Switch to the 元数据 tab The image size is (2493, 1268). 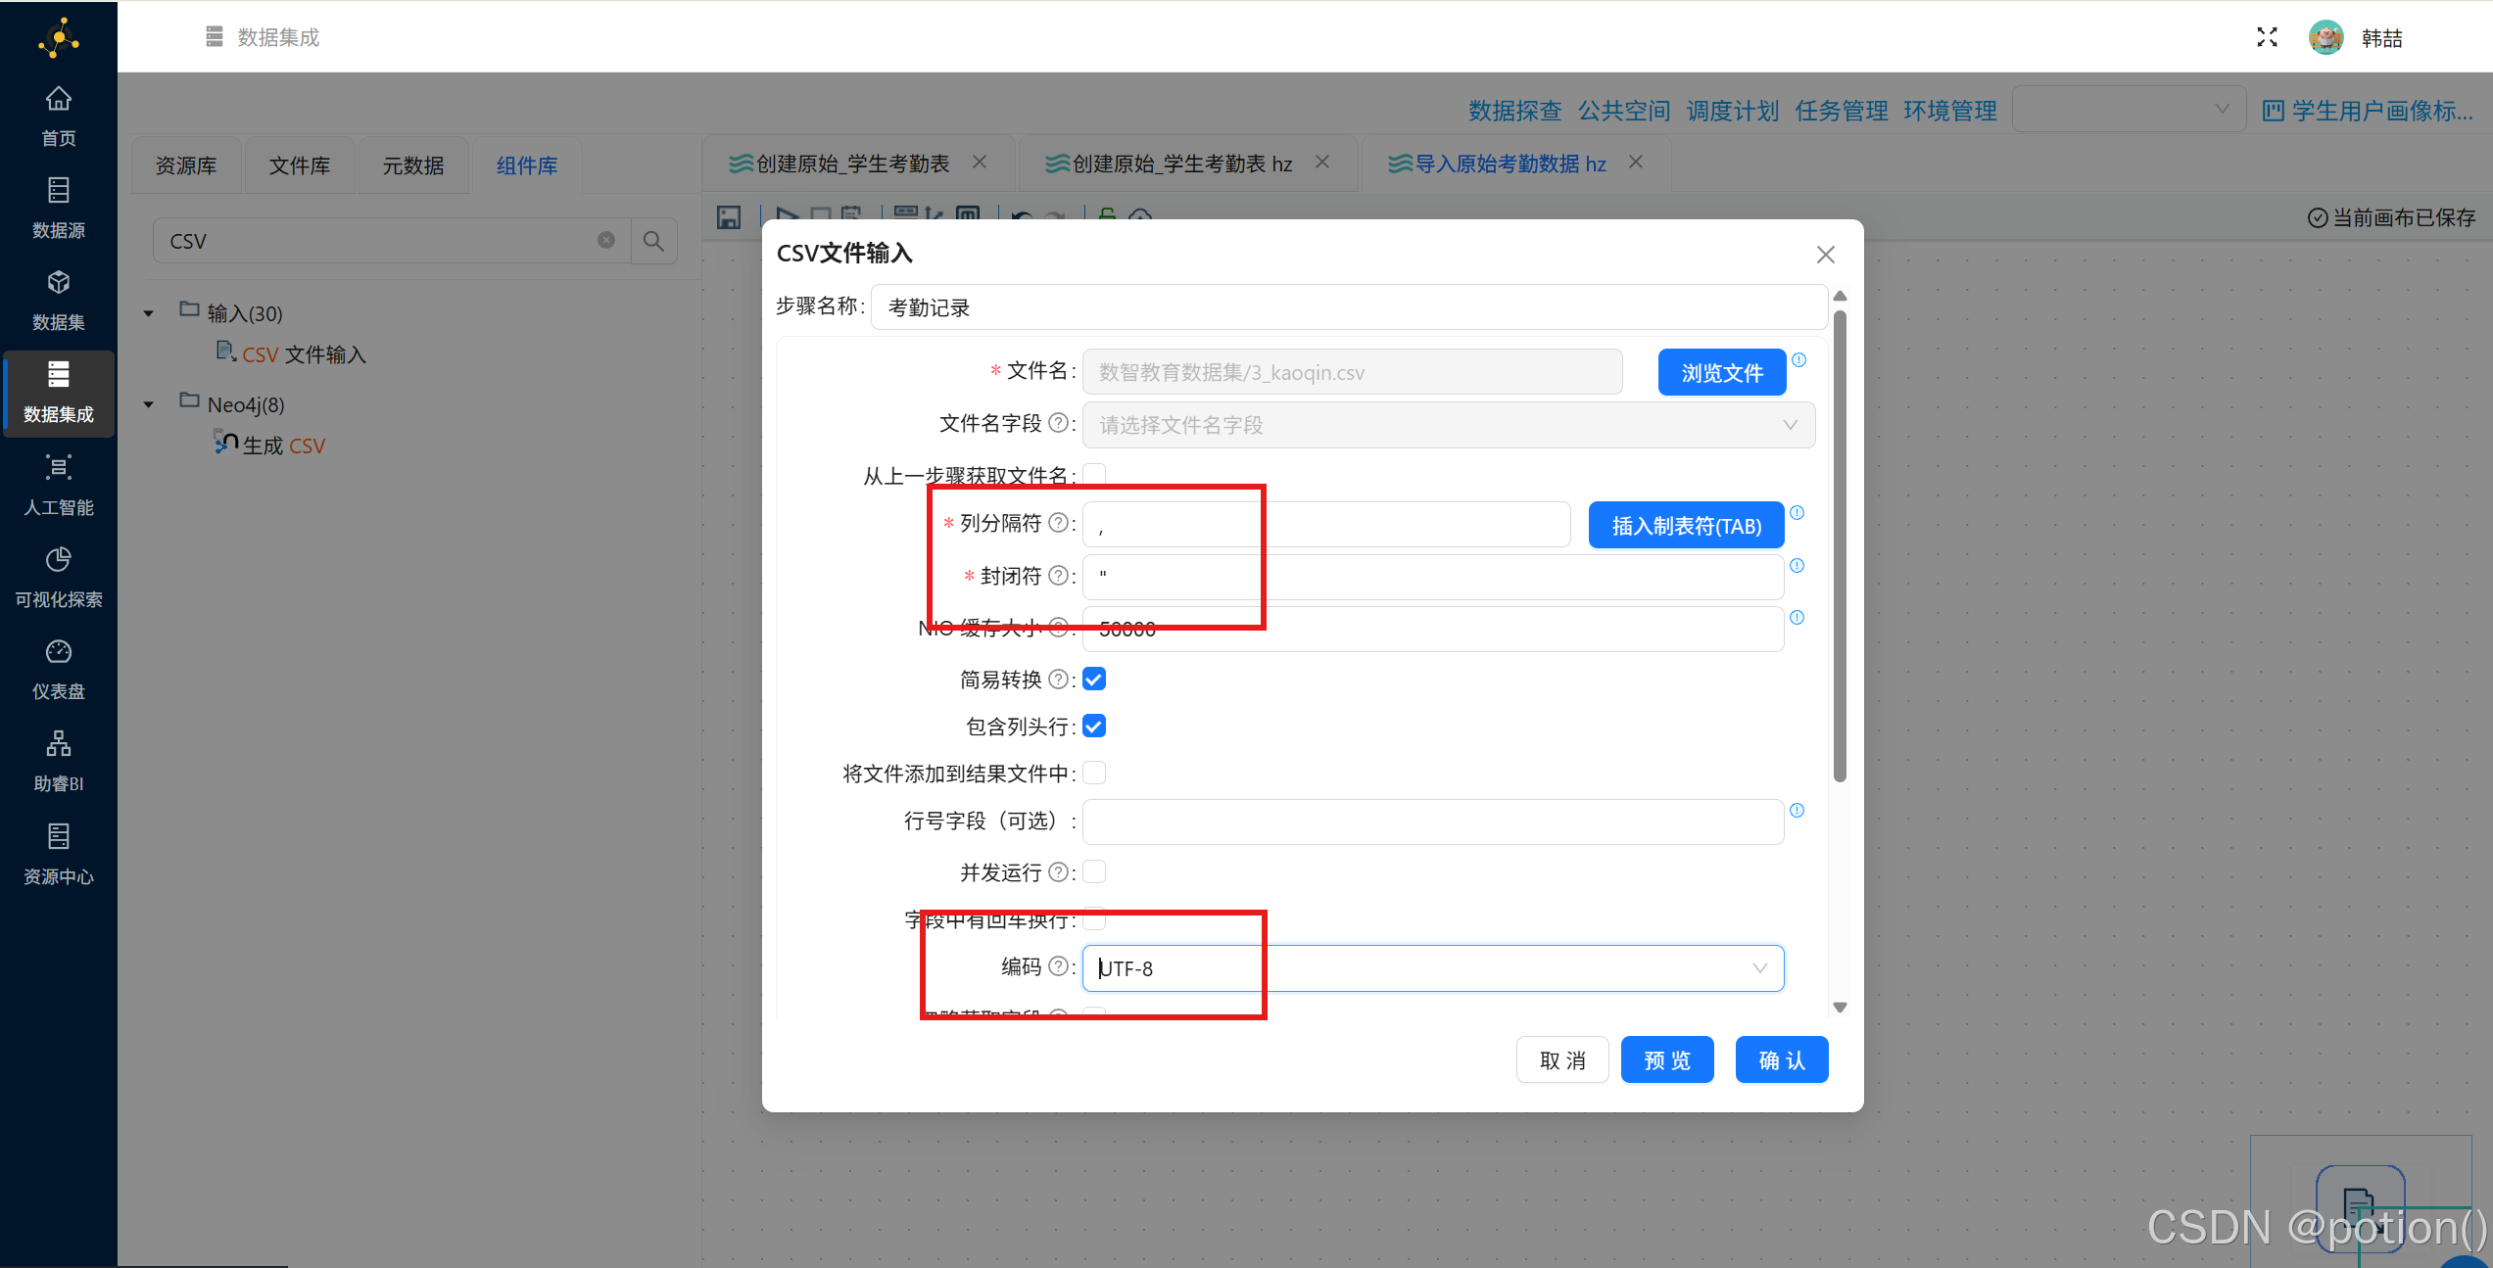click(x=413, y=165)
